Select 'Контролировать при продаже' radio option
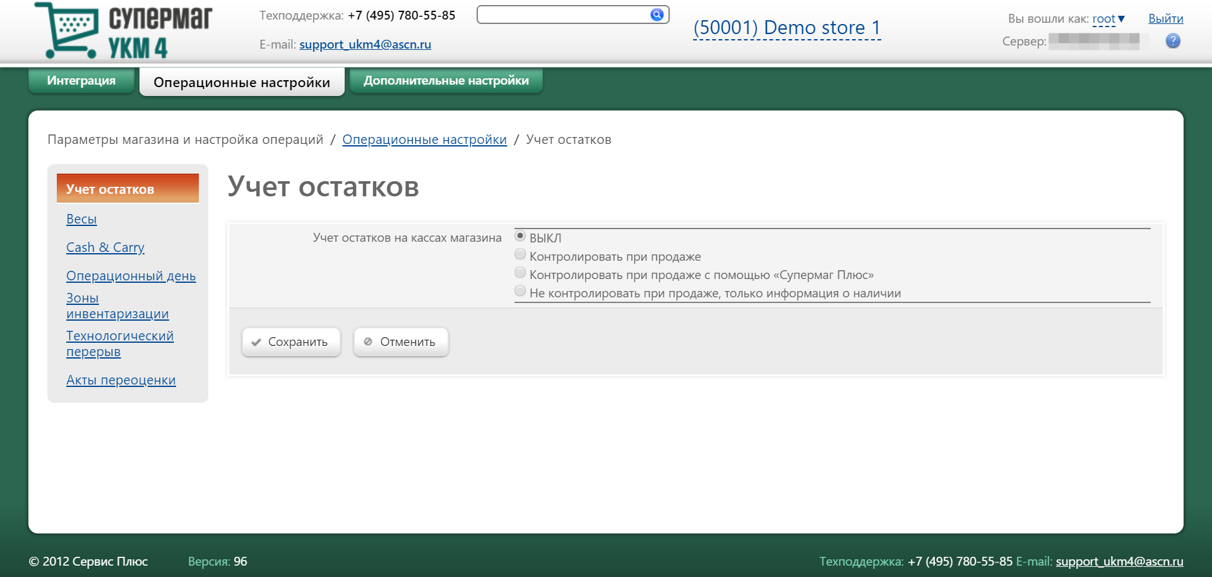1212x577 pixels. [520, 254]
